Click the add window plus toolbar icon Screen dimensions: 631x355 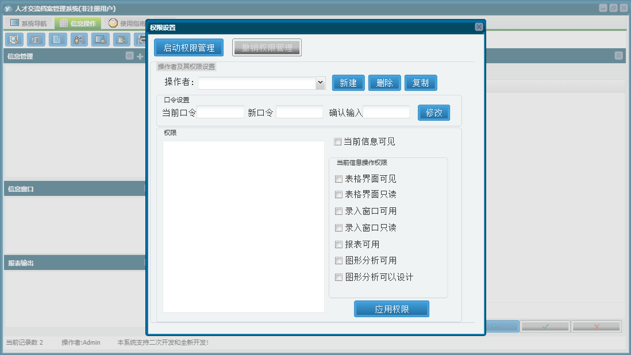121,40
